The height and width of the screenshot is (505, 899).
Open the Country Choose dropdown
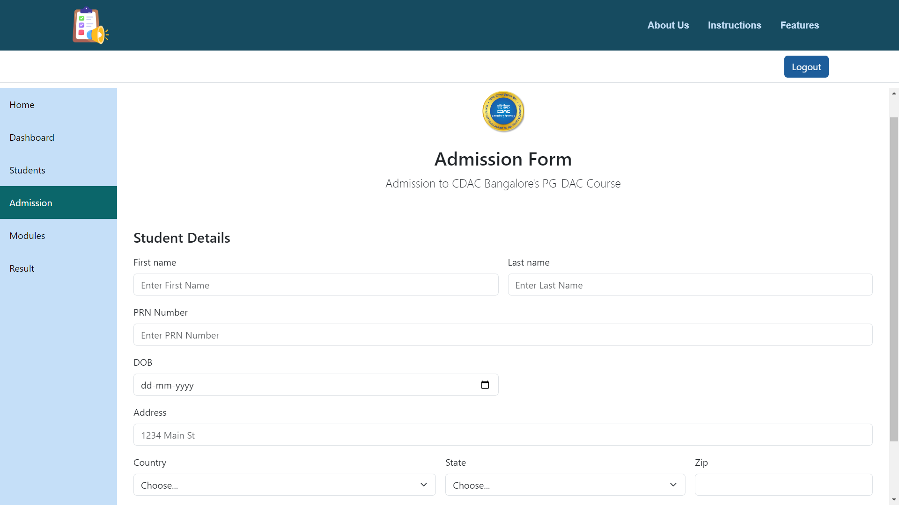click(x=284, y=485)
